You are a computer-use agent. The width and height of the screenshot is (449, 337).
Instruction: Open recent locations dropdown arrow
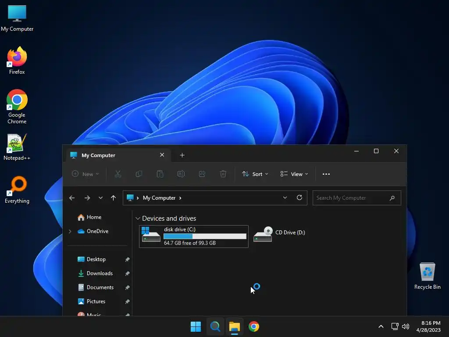100,198
